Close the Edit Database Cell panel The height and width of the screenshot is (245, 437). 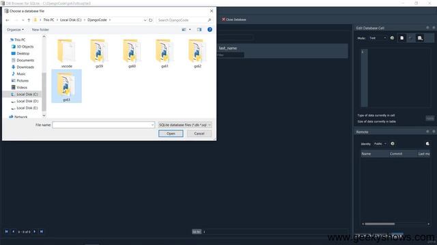pyautogui.click(x=434, y=28)
